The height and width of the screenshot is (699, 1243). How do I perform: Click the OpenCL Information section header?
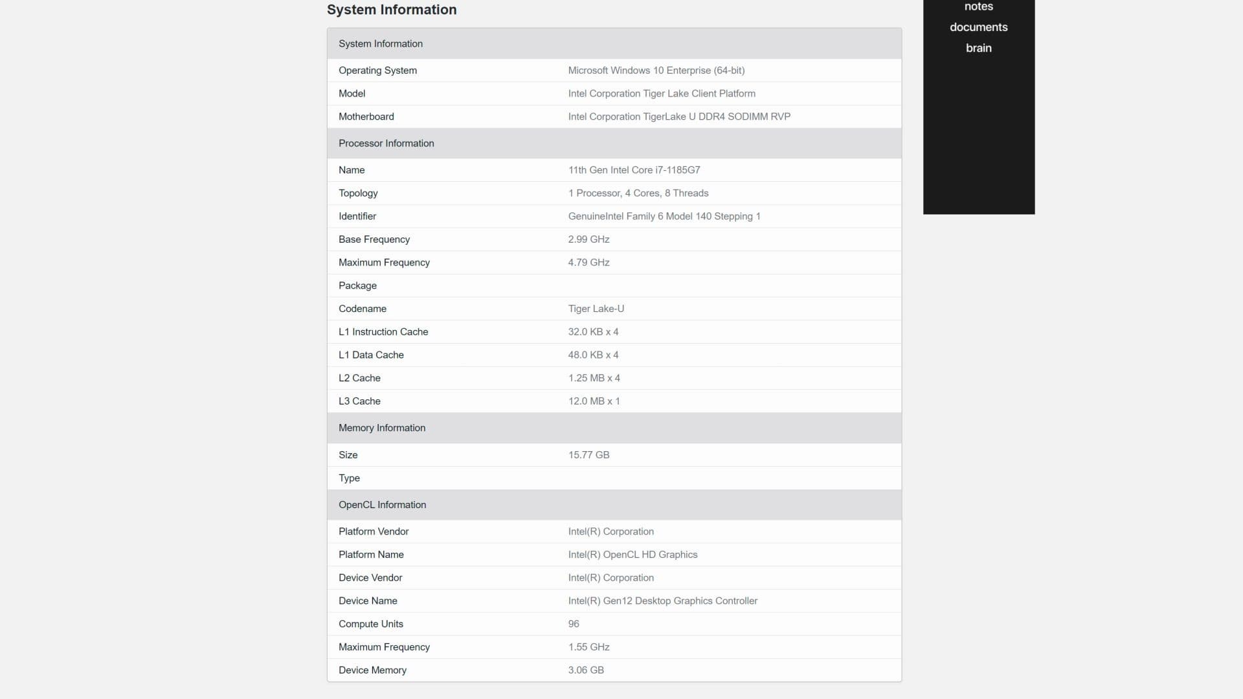coord(382,505)
